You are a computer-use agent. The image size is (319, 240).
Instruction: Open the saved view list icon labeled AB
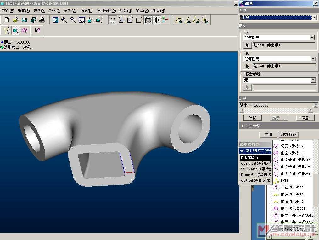[x=99, y=20]
